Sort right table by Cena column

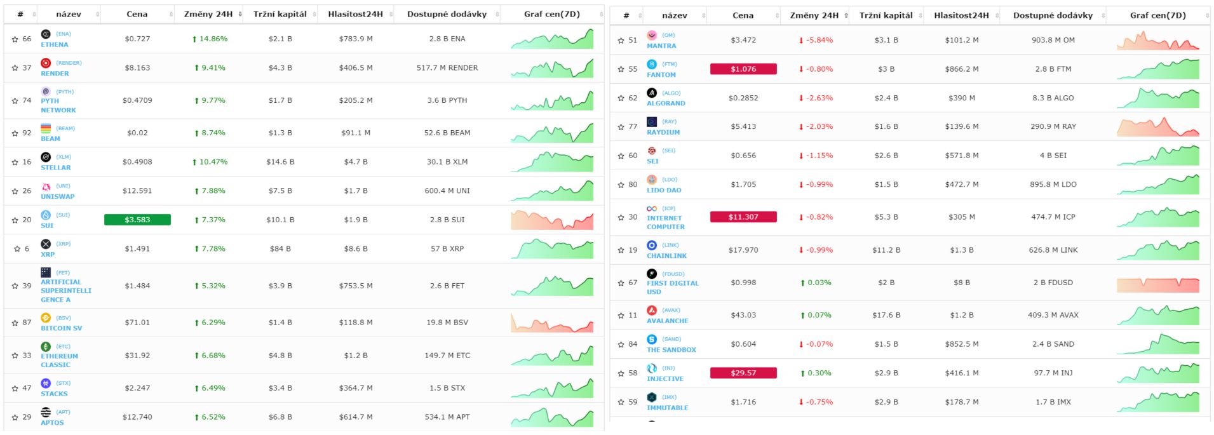[x=743, y=15]
